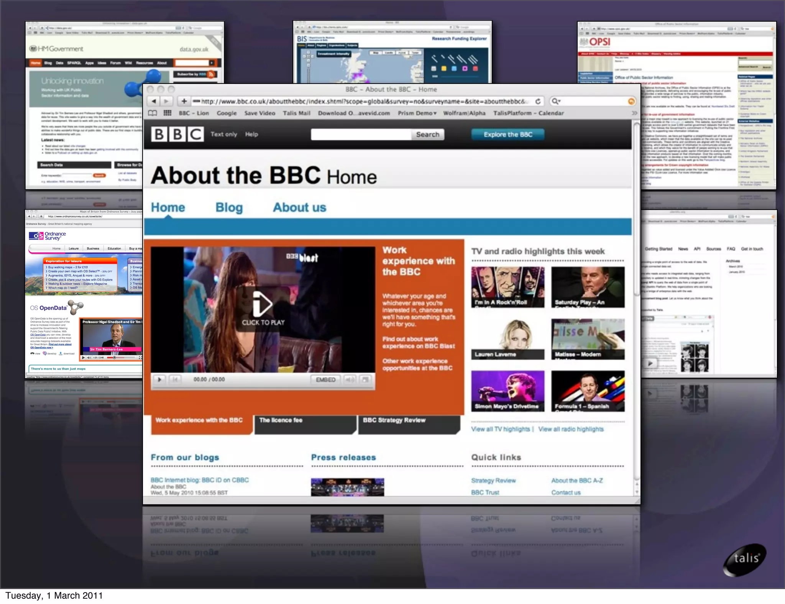The height and width of the screenshot is (604, 785).
Task: Go back in the BBC browser window
Action: click(x=153, y=101)
